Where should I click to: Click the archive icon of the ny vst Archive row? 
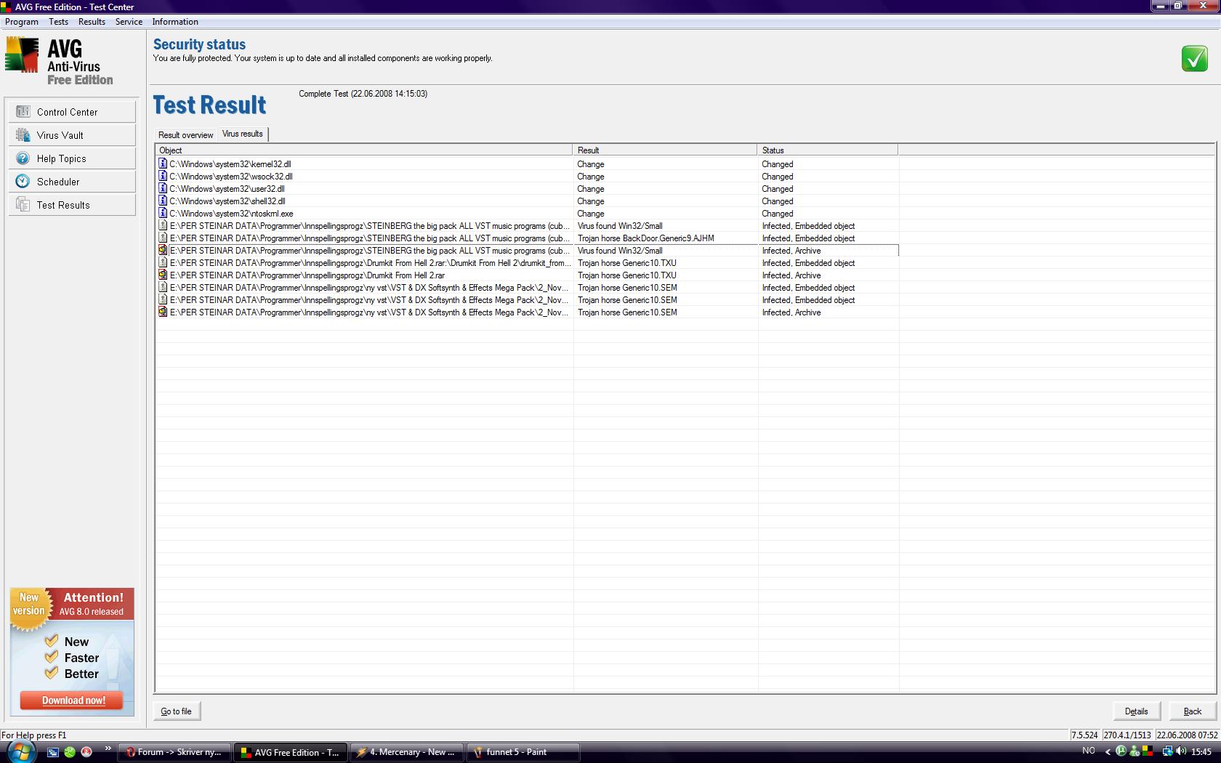163,312
